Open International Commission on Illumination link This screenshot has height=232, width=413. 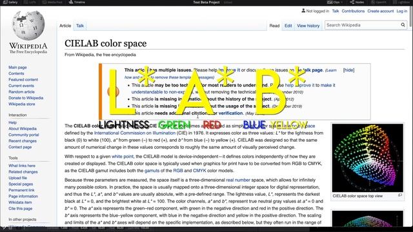[x=135, y=133]
